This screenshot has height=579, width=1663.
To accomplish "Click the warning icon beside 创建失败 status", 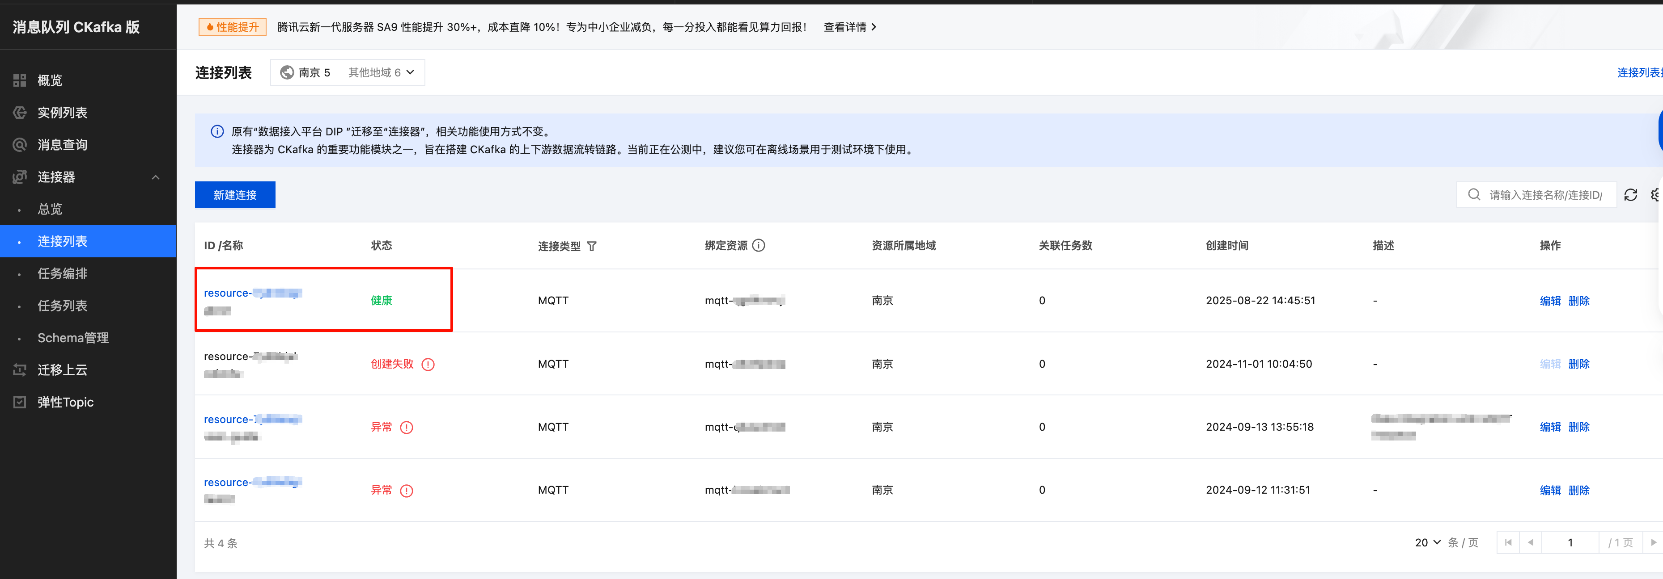I will [427, 364].
